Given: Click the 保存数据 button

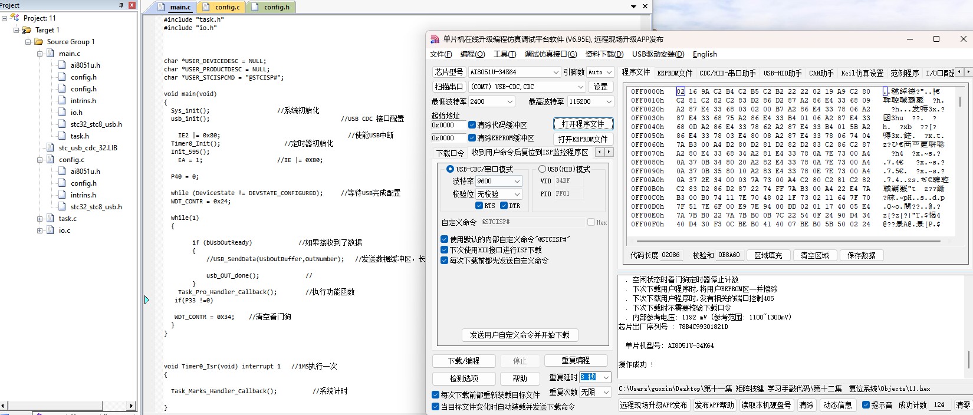Looking at the screenshot, I should [x=861, y=255].
